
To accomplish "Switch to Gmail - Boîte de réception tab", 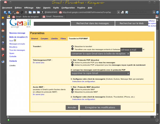I will (26, 17).
